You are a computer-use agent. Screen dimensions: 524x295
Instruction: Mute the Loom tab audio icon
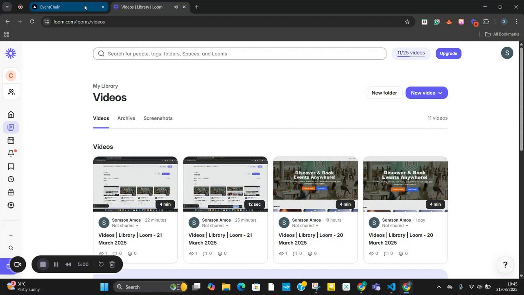tap(176, 7)
